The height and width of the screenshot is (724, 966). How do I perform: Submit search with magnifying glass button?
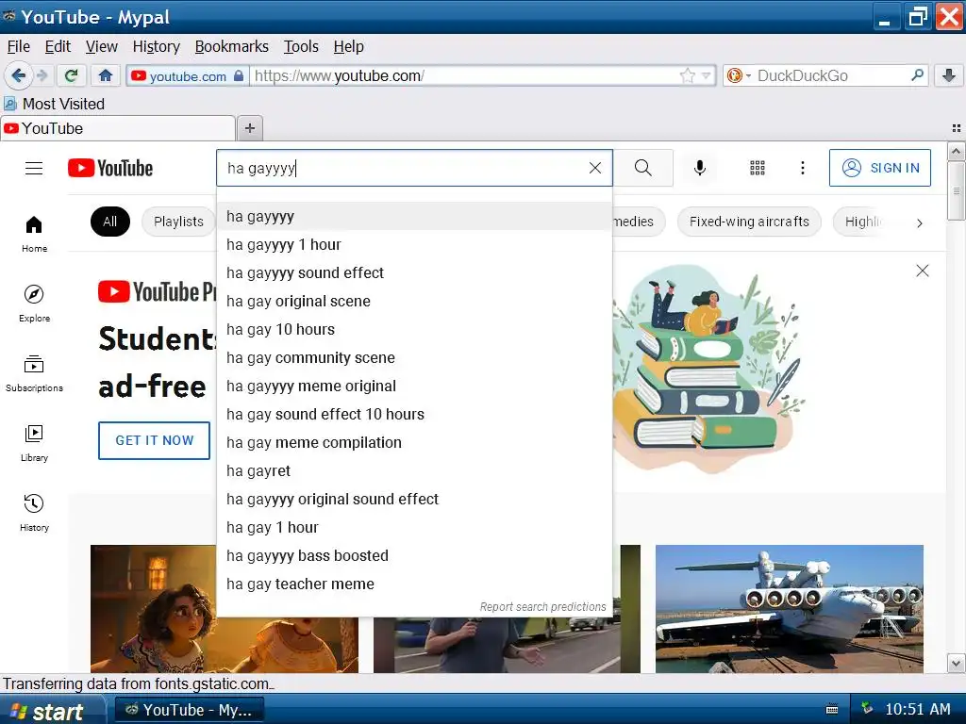click(643, 168)
